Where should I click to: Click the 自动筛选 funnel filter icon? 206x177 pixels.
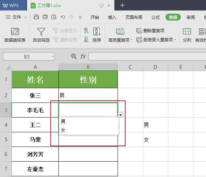pyautogui.click(x=41, y=32)
